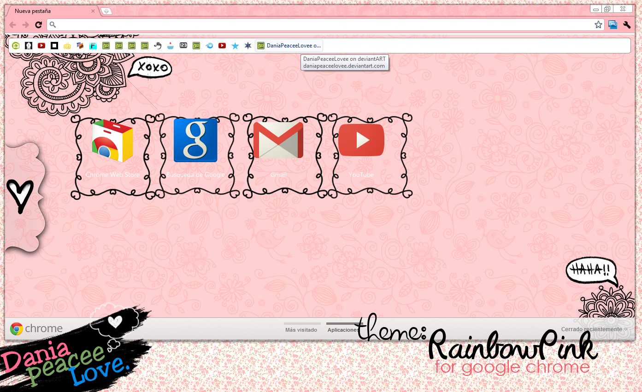Click inside the address bar field

(325, 25)
